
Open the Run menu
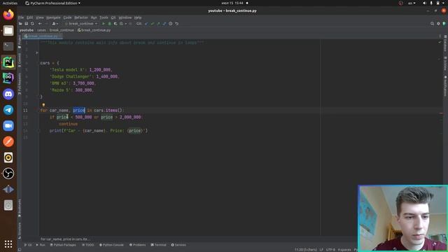(x=94, y=17)
